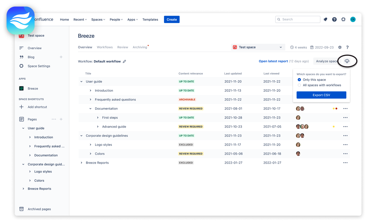The height and width of the screenshot is (221, 366).
Task: Open the Spaces menu in top navigation
Action: tap(98, 20)
